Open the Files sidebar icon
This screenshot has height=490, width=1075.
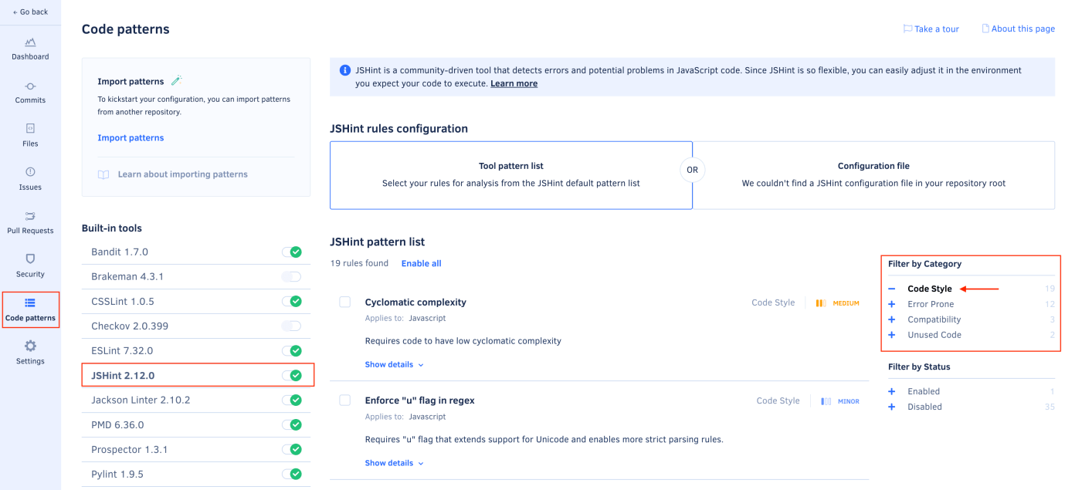(30, 129)
